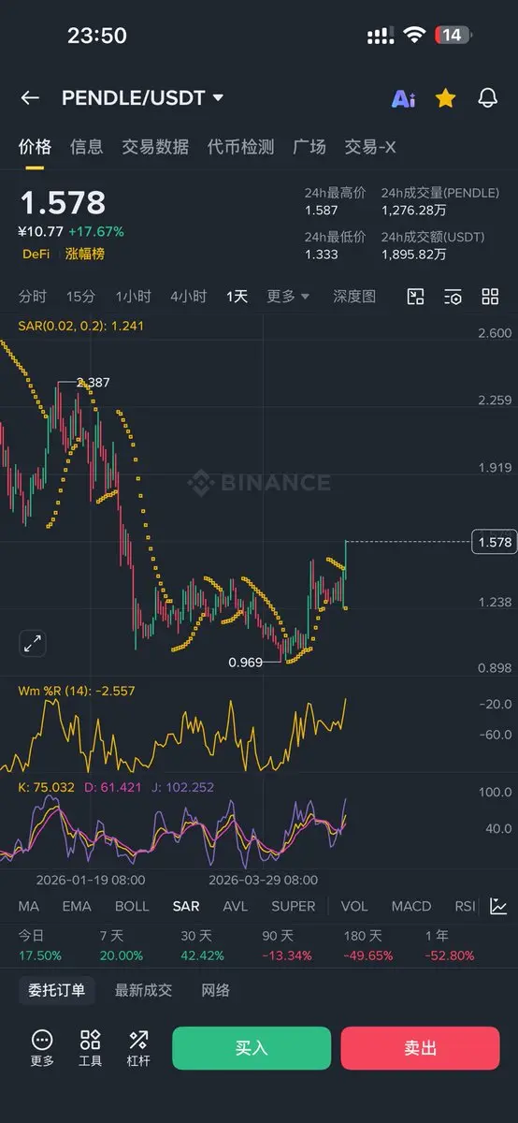Select the 4小时 chart interval

tap(188, 297)
